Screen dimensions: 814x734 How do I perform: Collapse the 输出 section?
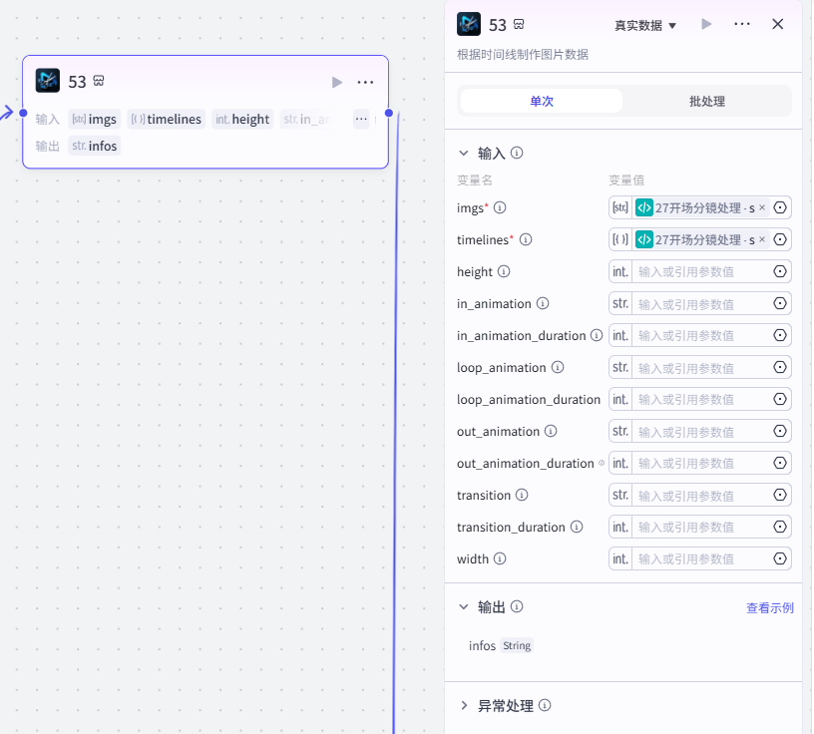[464, 606]
